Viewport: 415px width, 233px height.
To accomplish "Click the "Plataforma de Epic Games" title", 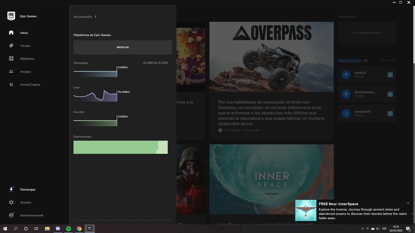I will pyautogui.click(x=92, y=35).
